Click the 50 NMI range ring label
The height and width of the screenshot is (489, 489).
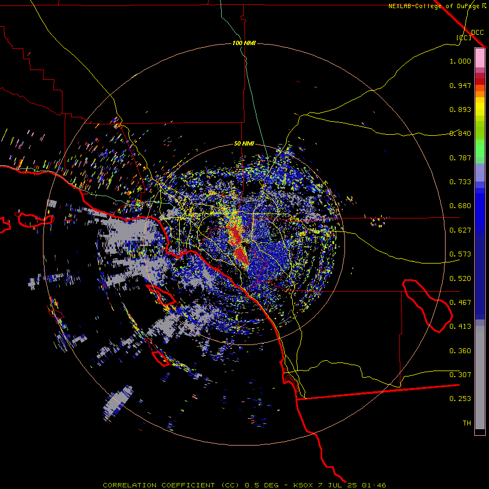coord(244,143)
